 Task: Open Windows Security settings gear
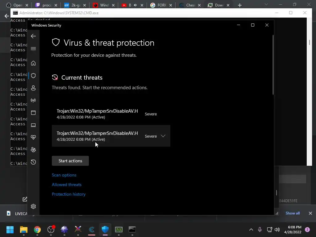coord(33,206)
